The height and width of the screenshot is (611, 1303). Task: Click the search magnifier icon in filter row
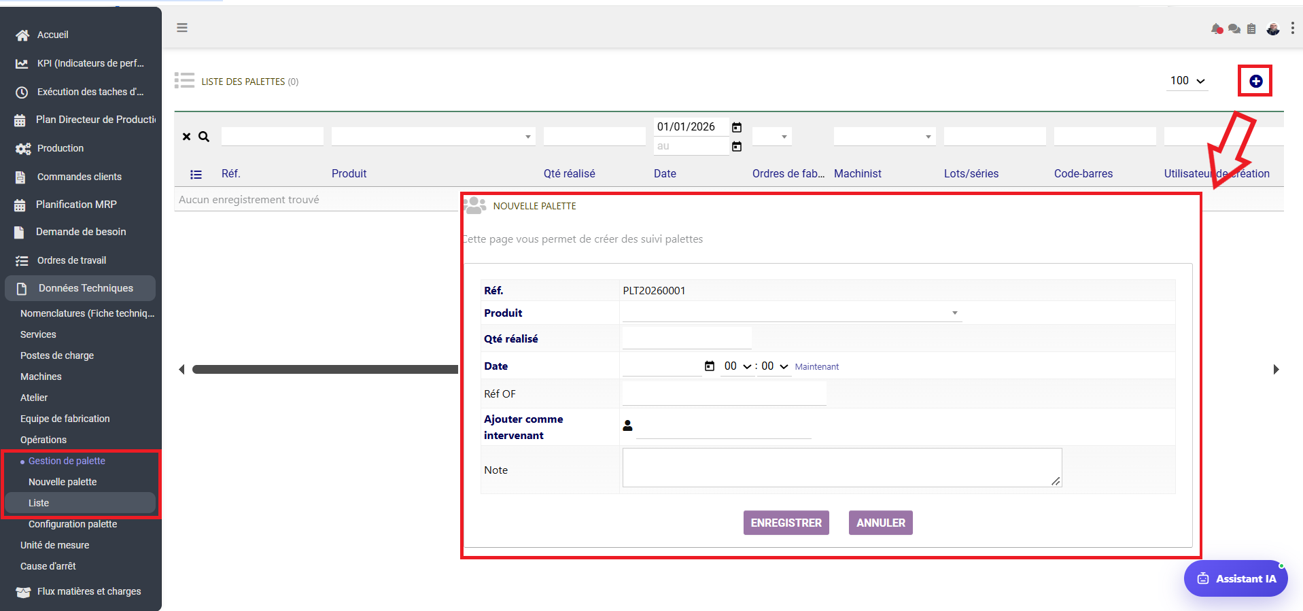[203, 137]
